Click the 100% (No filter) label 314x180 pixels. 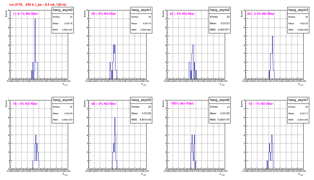[x=182, y=104]
